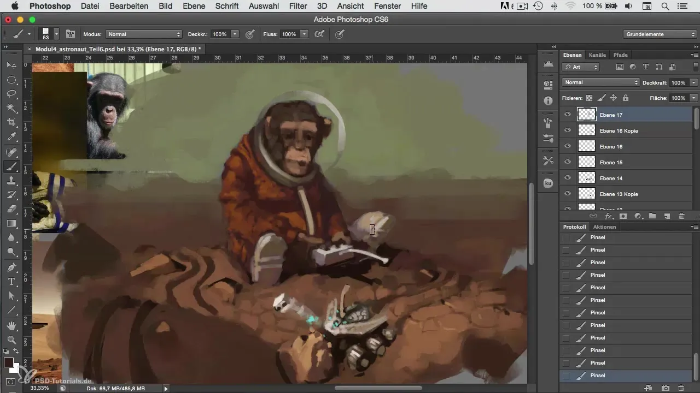Open brush preset picker arrow

56,34
